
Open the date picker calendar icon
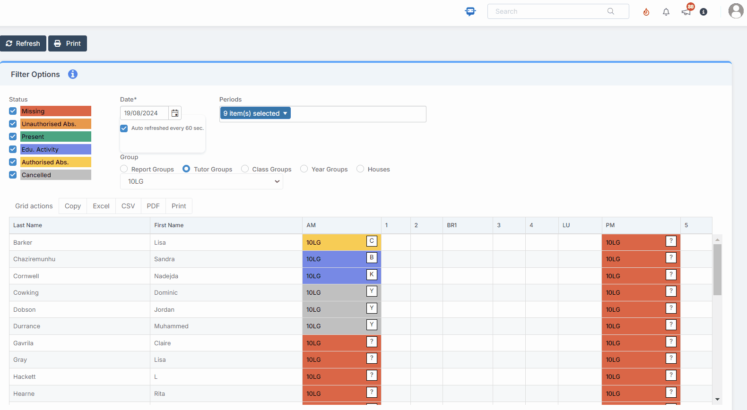tap(175, 113)
